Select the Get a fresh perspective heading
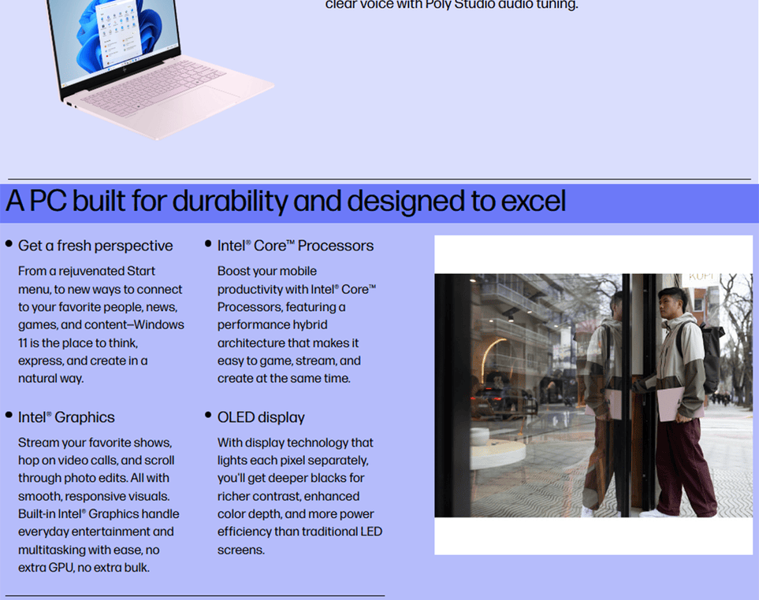The width and height of the screenshot is (759, 600). (x=95, y=246)
